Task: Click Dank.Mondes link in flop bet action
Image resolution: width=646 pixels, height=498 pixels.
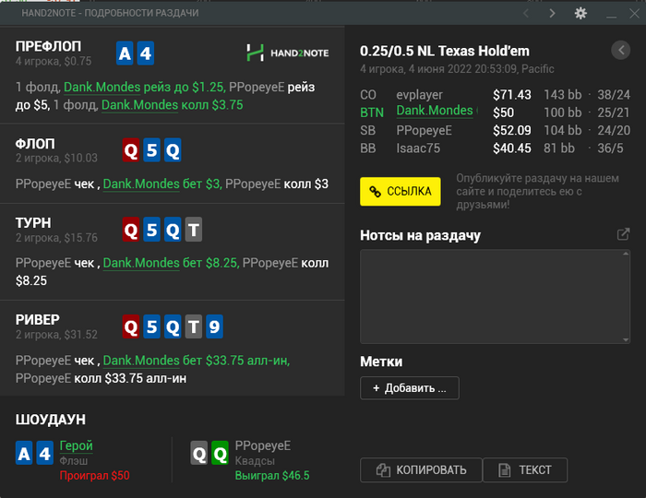Action: click(x=141, y=184)
